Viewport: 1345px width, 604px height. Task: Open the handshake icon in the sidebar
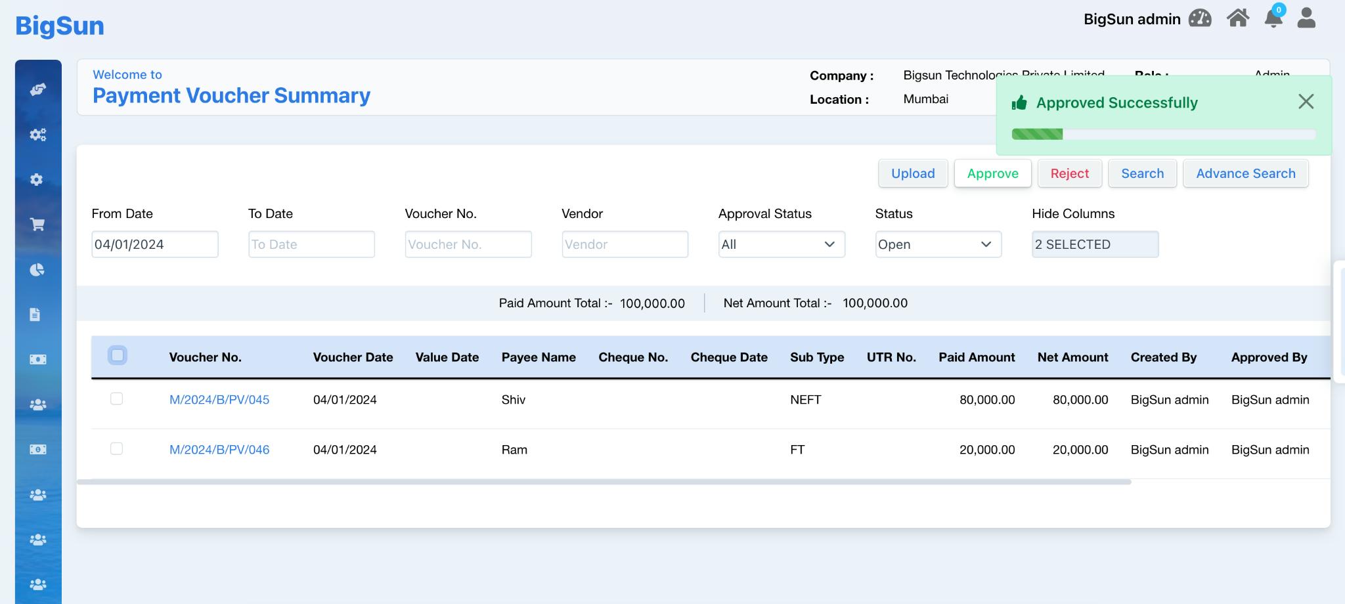click(38, 89)
